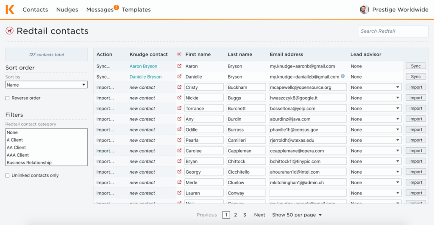The width and height of the screenshot is (434, 225).
Task: Click the Redtail dog logo beside page title
Action: click(x=10, y=31)
